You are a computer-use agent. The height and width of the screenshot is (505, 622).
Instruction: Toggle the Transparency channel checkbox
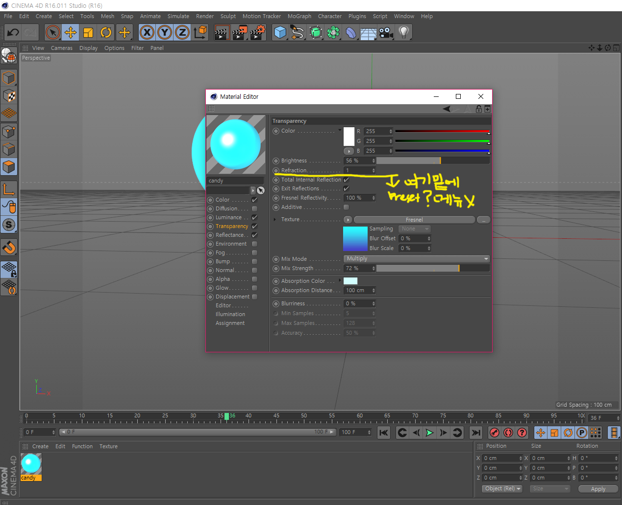tap(254, 226)
